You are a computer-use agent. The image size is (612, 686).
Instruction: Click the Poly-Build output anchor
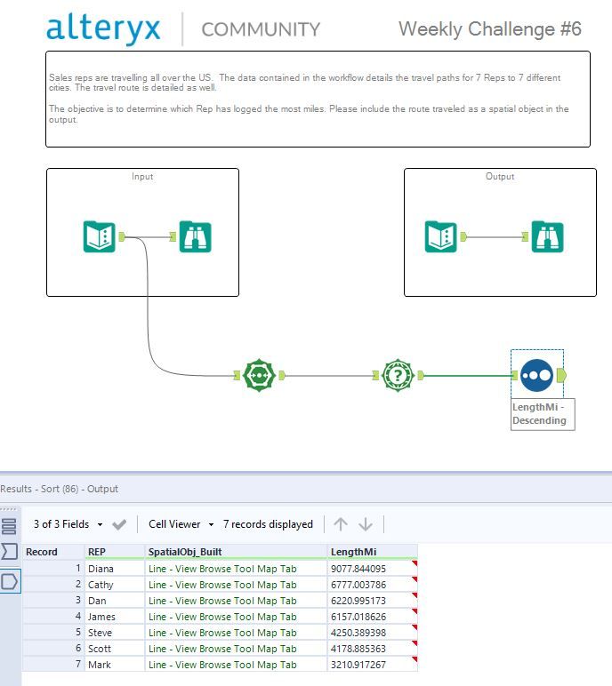(x=282, y=375)
